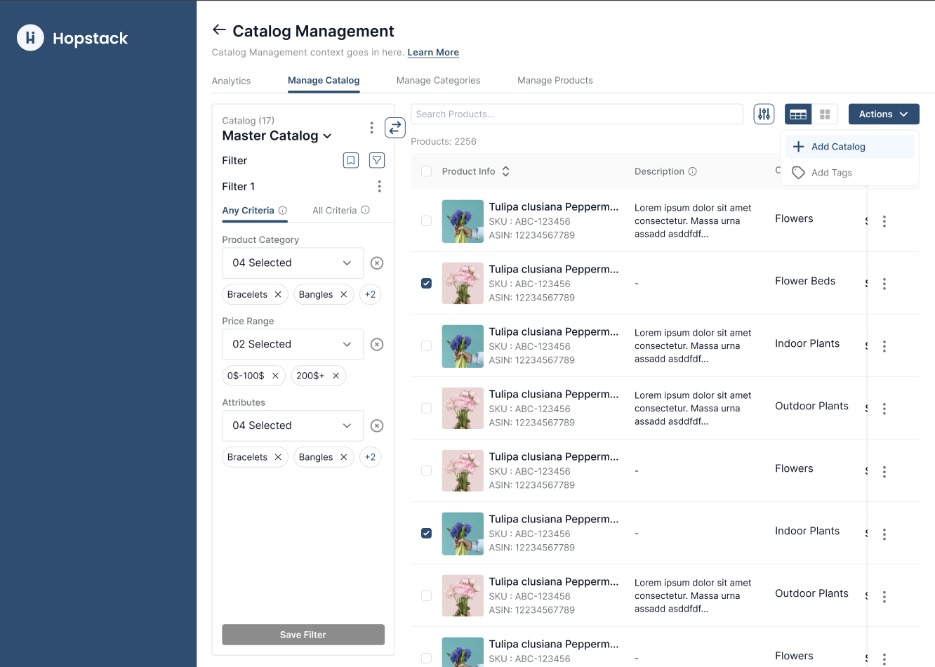Click the swap catalog arrows icon

click(395, 128)
